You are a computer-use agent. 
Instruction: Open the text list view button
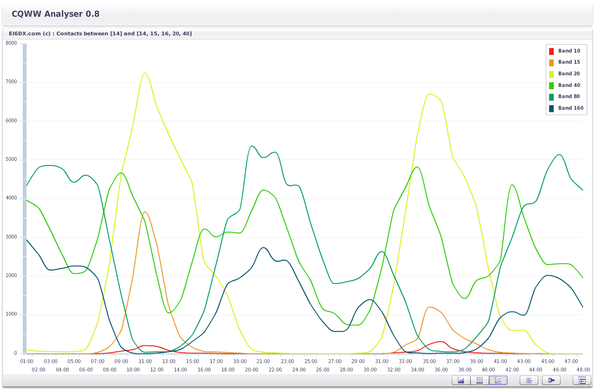coord(529,380)
